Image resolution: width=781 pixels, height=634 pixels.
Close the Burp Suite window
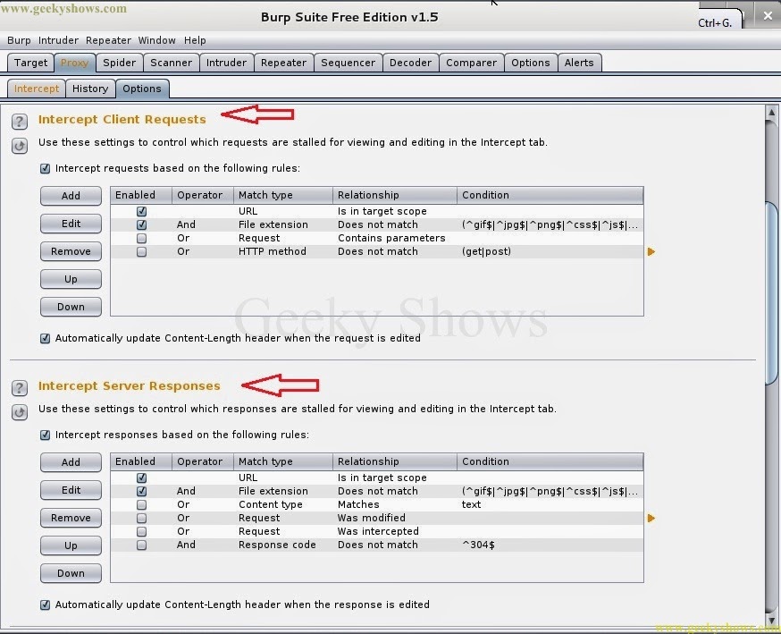pos(768,16)
